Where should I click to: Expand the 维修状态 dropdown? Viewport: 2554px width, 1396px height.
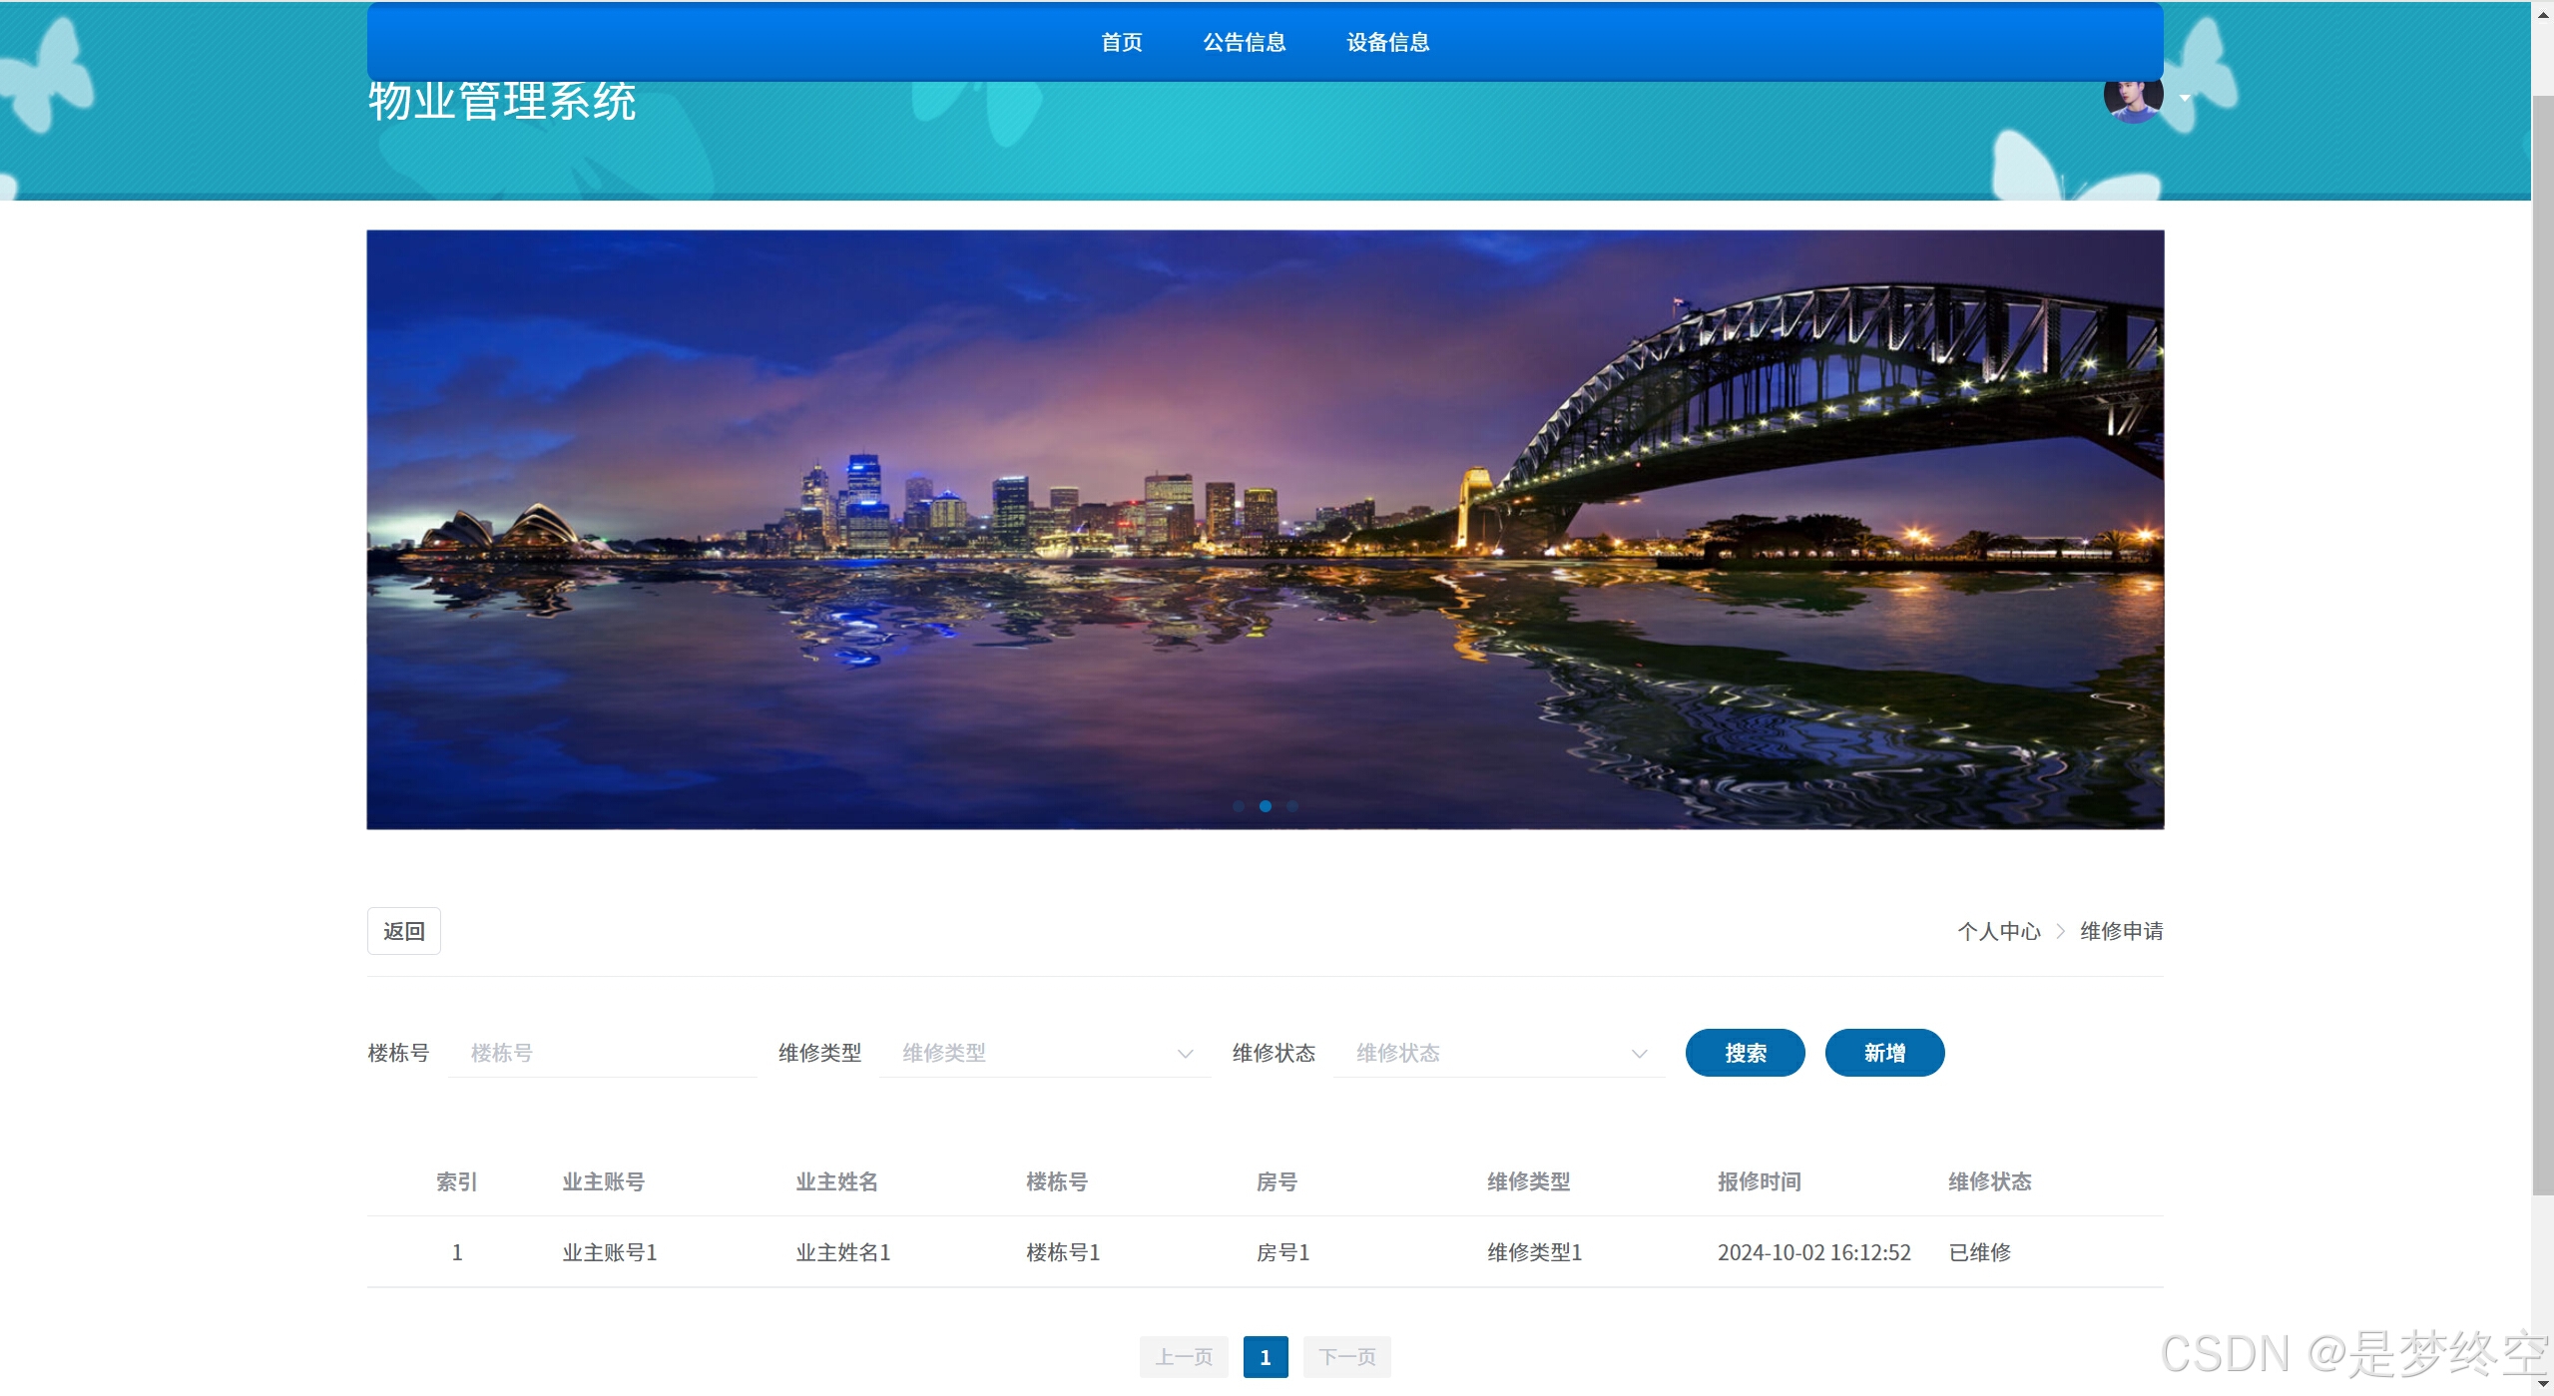coord(1499,1053)
